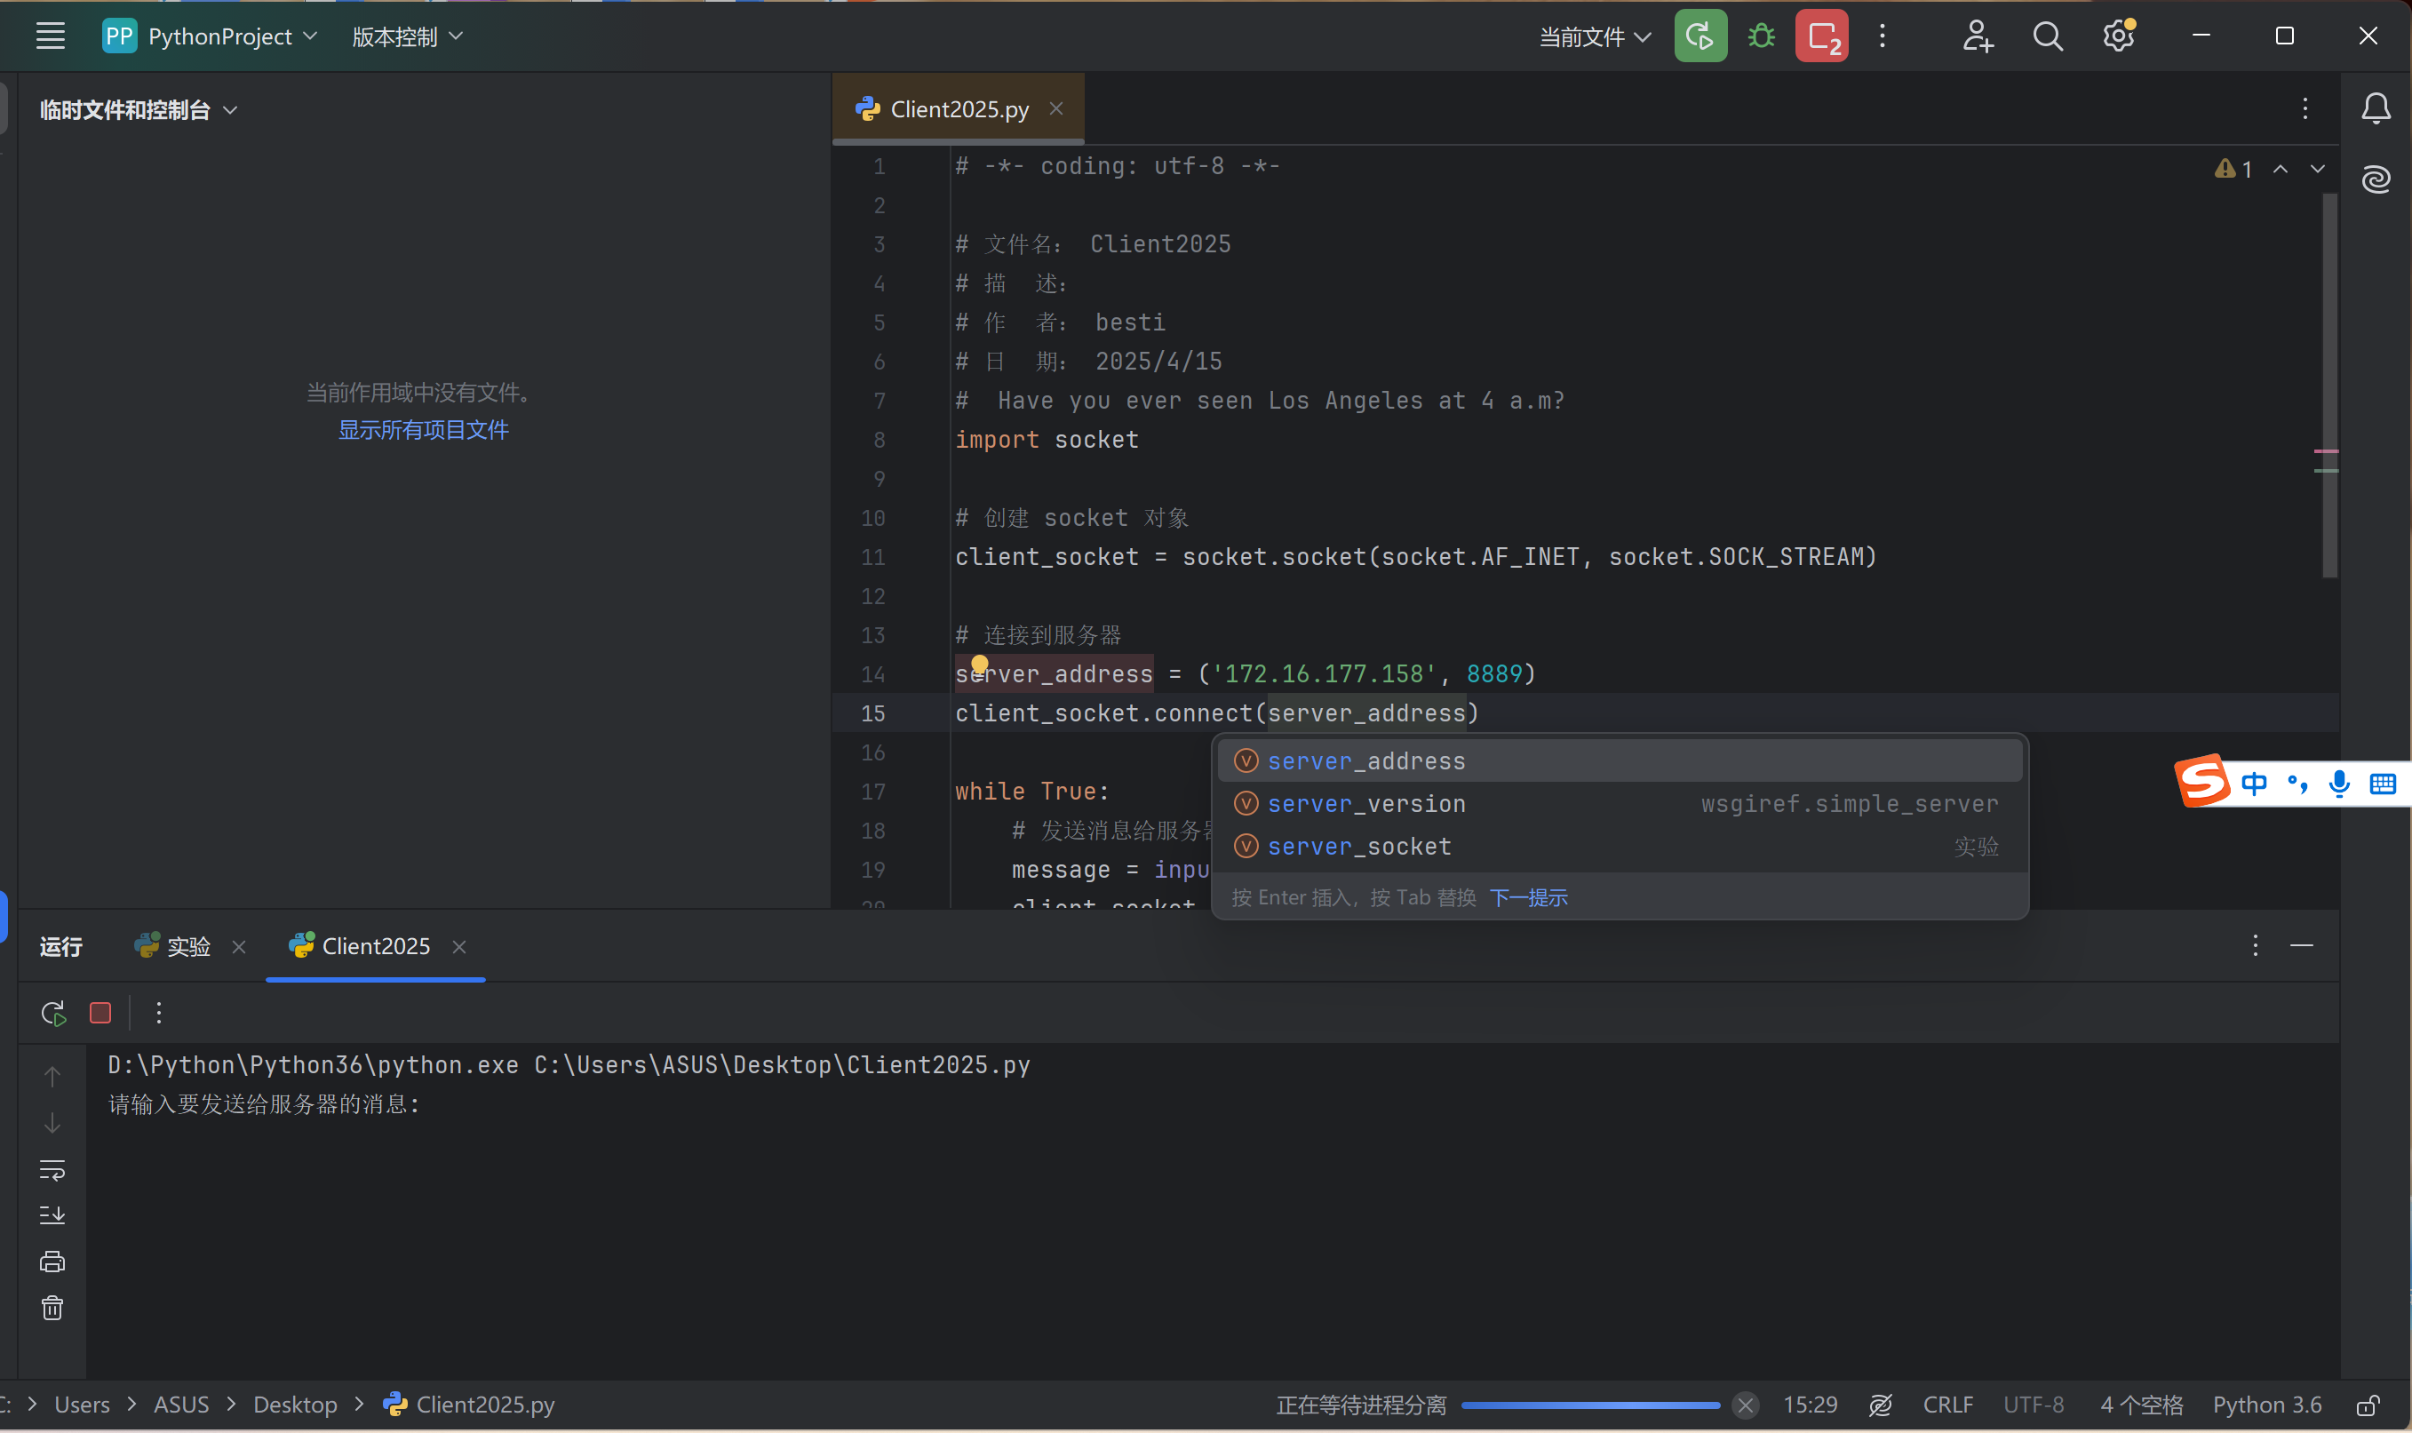2412x1433 pixels.
Task: Open the 版本控制 dropdown menu
Action: click(407, 36)
